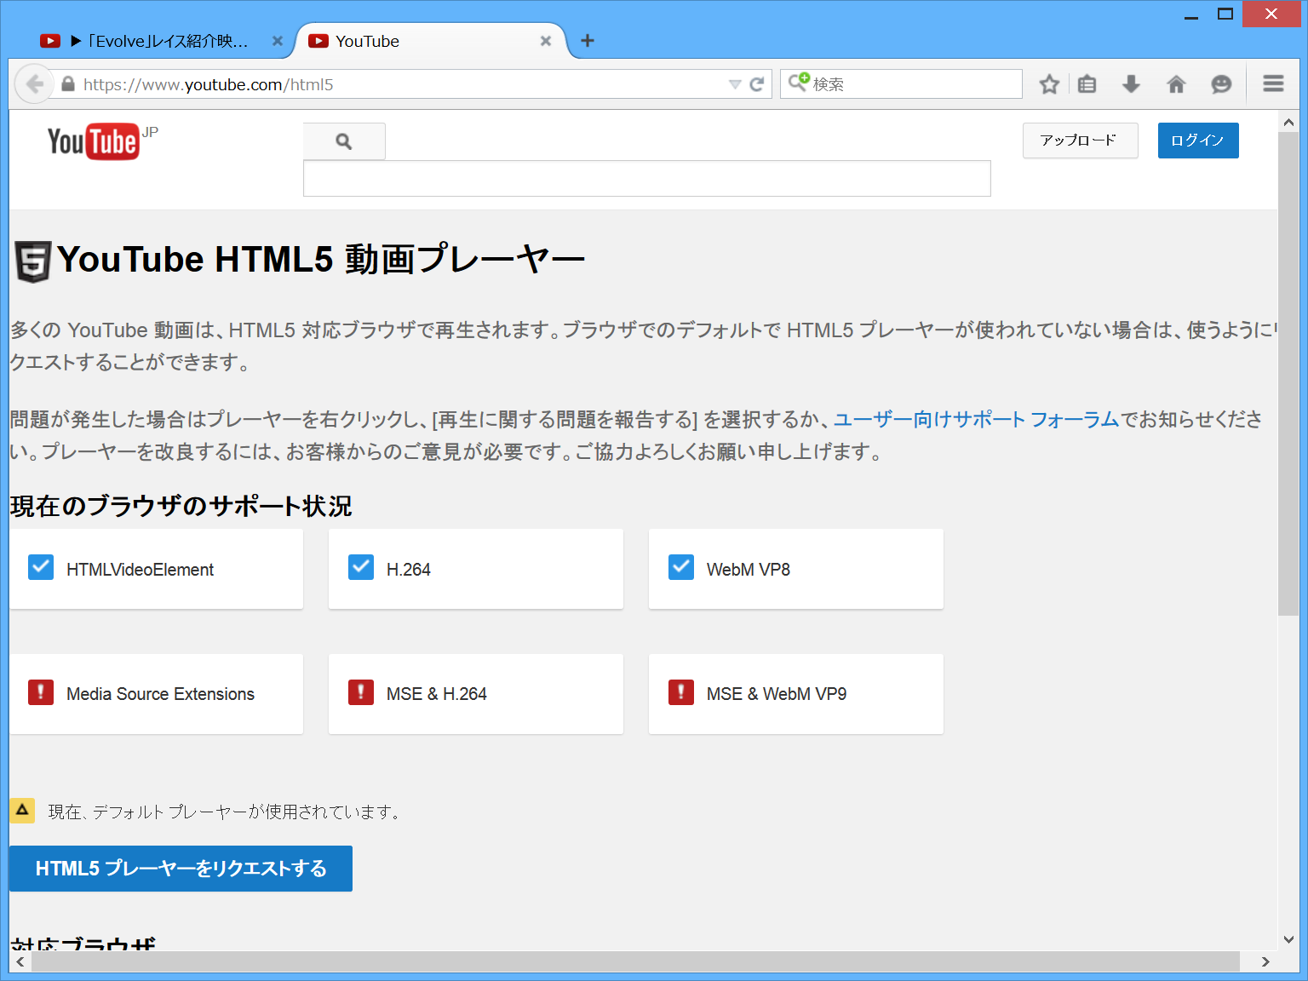The height and width of the screenshot is (981, 1308).
Task: Open Firefox downloads with the arrow icon
Action: tap(1131, 83)
